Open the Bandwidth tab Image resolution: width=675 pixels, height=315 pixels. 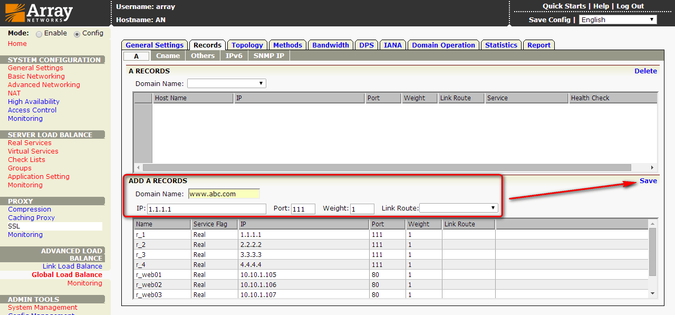point(331,45)
